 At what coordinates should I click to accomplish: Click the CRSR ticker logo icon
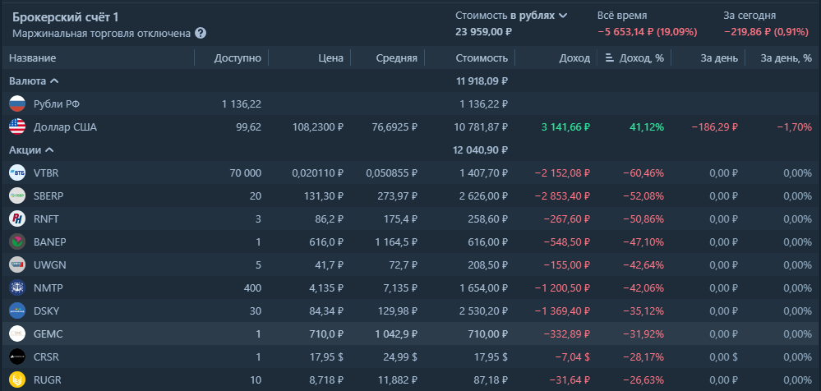[17, 357]
